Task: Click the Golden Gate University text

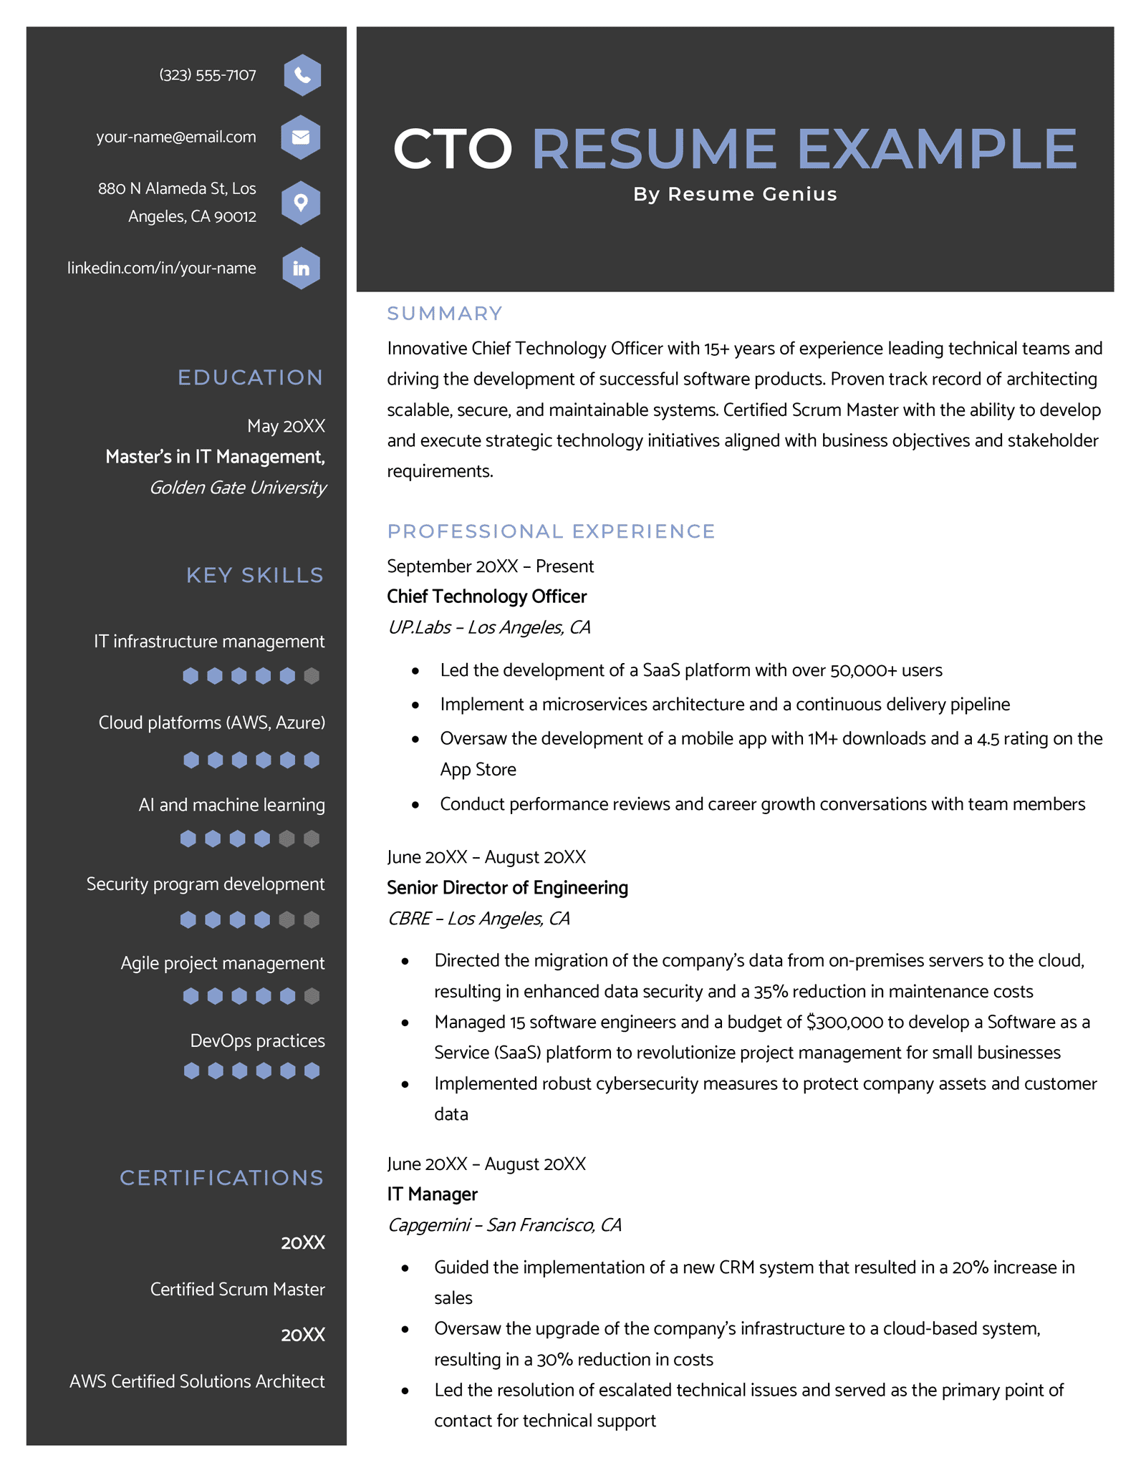Action: (238, 488)
